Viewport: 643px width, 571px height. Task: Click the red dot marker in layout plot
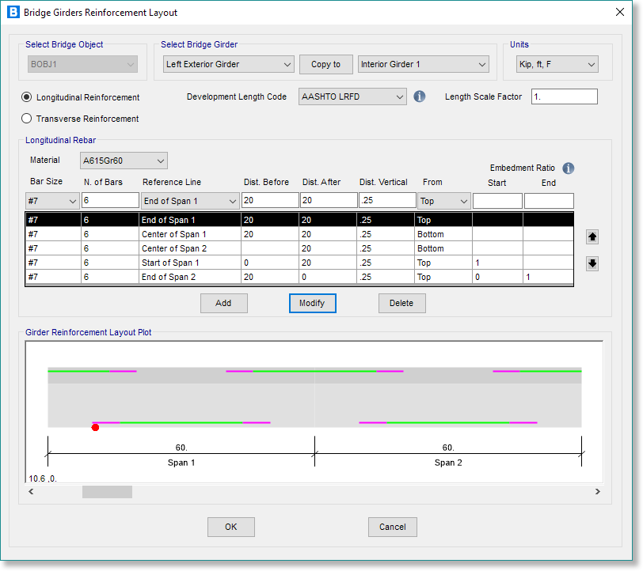point(95,427)
